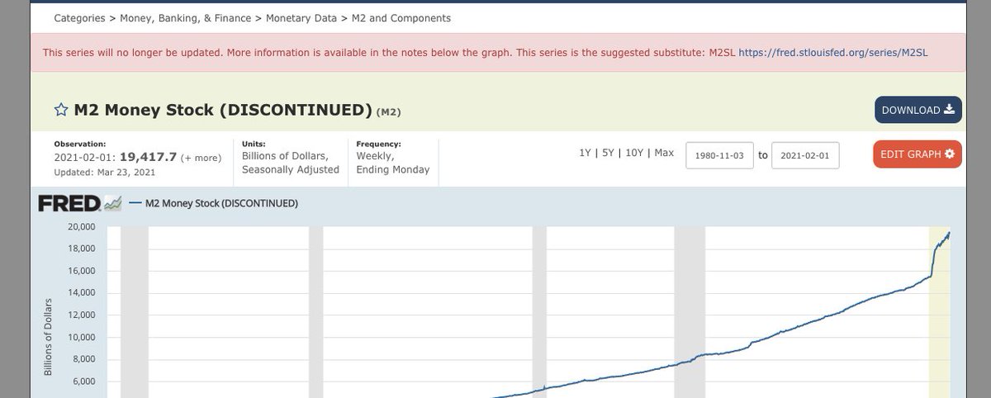Click the Updated: Mar 23, 2021 text
This screenshot has width=991, height=398.
104,172
